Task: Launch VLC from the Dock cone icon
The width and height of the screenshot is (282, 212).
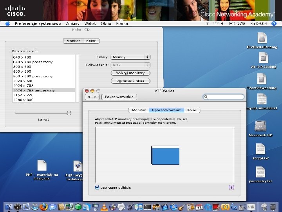Action: 104,207
